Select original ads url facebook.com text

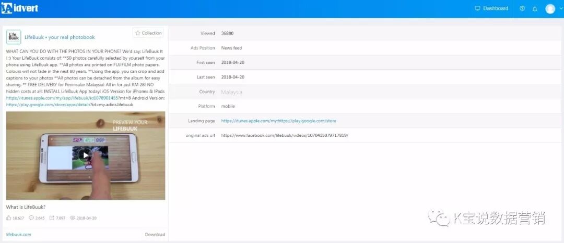coord(285,135)
